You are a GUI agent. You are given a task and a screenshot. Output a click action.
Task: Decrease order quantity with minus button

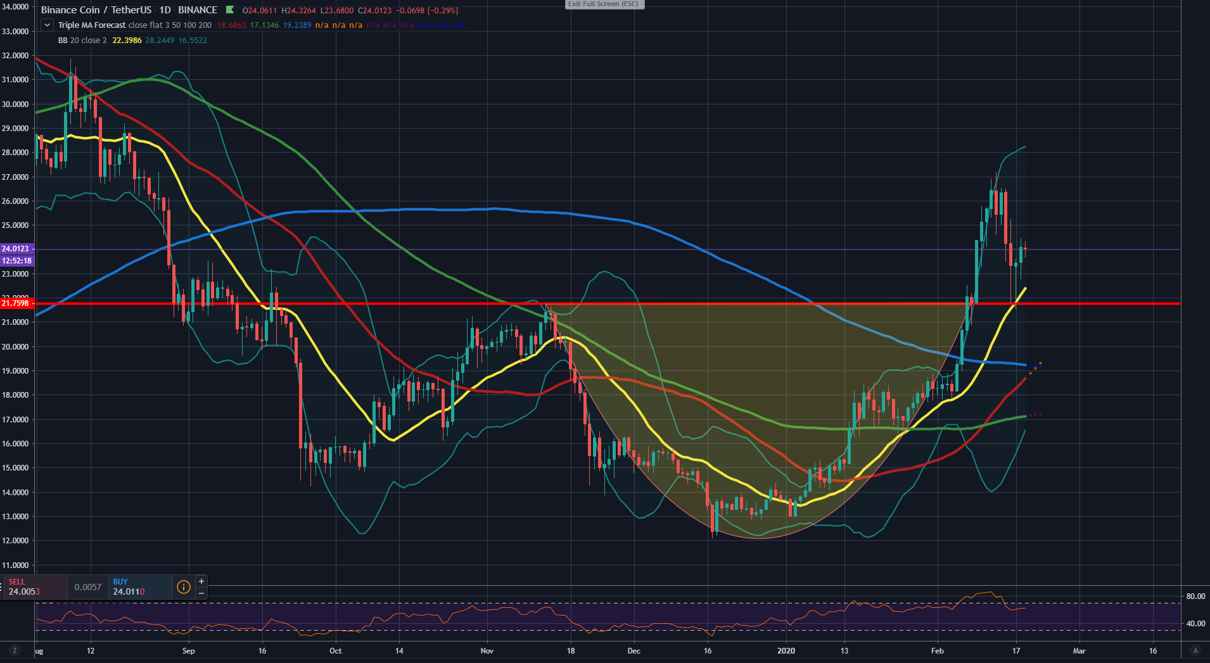click(x=201, y=593)
